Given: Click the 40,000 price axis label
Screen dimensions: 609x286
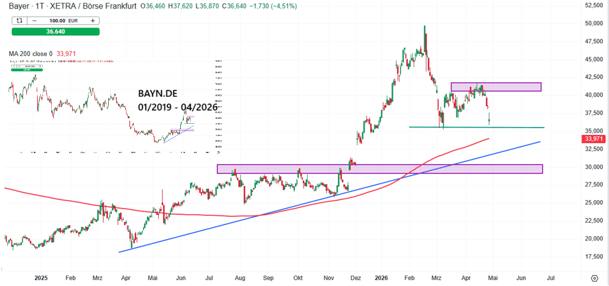Looking at the screenshot, I should coord(594,95).
